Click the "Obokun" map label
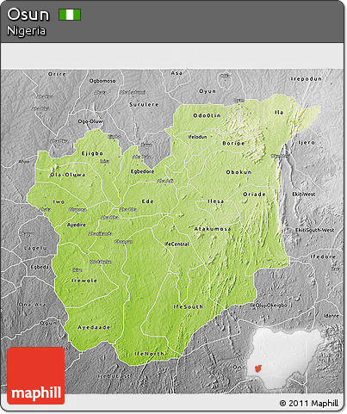This screenshot has height=414, width=347. 239,172
